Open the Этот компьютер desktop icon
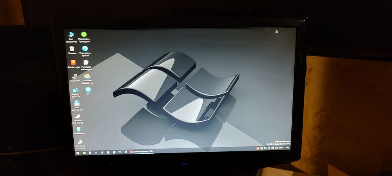The width and height of the screenshot is (392, 176). pos(71,37)
